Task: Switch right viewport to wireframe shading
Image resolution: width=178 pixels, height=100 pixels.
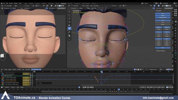Action: [x=165, y=6]
